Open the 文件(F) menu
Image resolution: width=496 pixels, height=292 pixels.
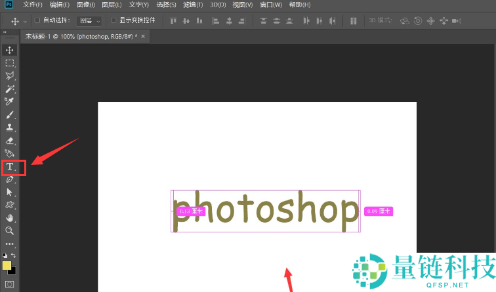(32, 5)
